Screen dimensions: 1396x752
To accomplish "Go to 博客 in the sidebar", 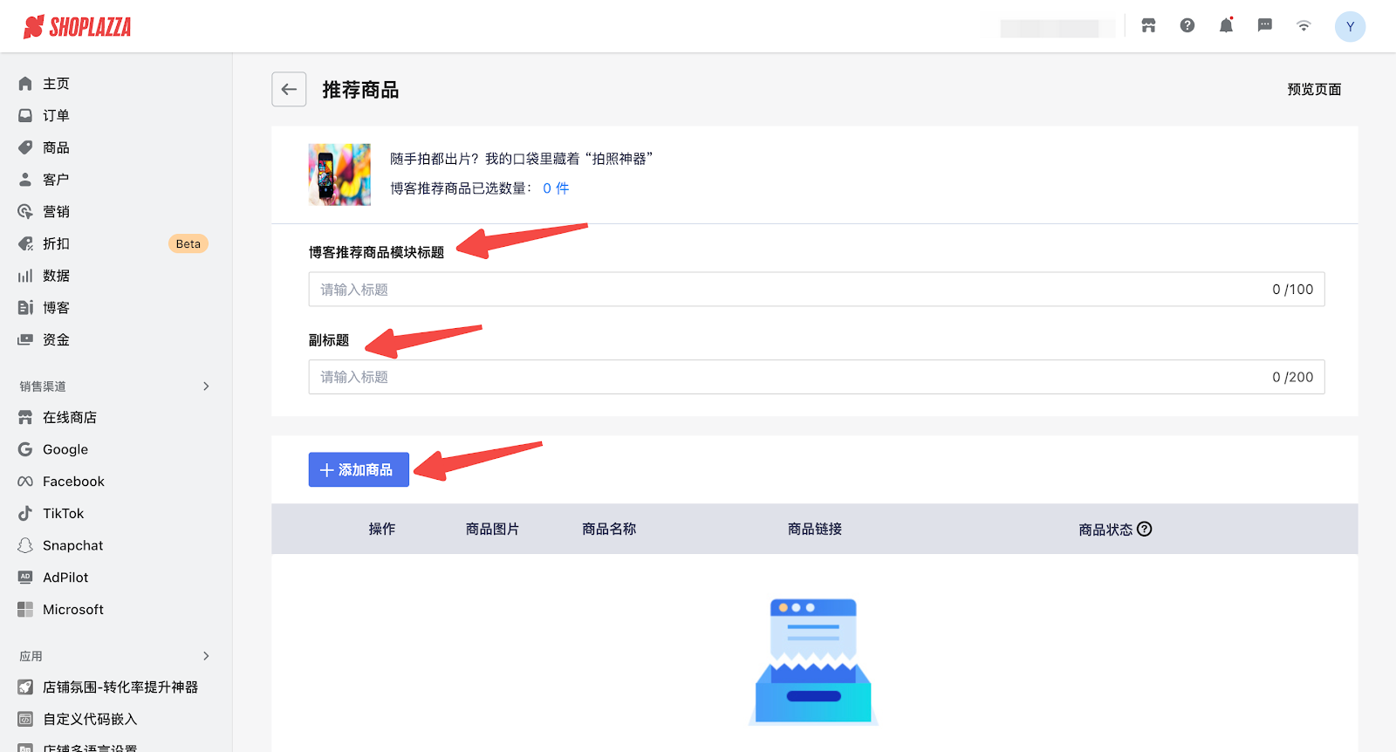I will pos(56,307).
